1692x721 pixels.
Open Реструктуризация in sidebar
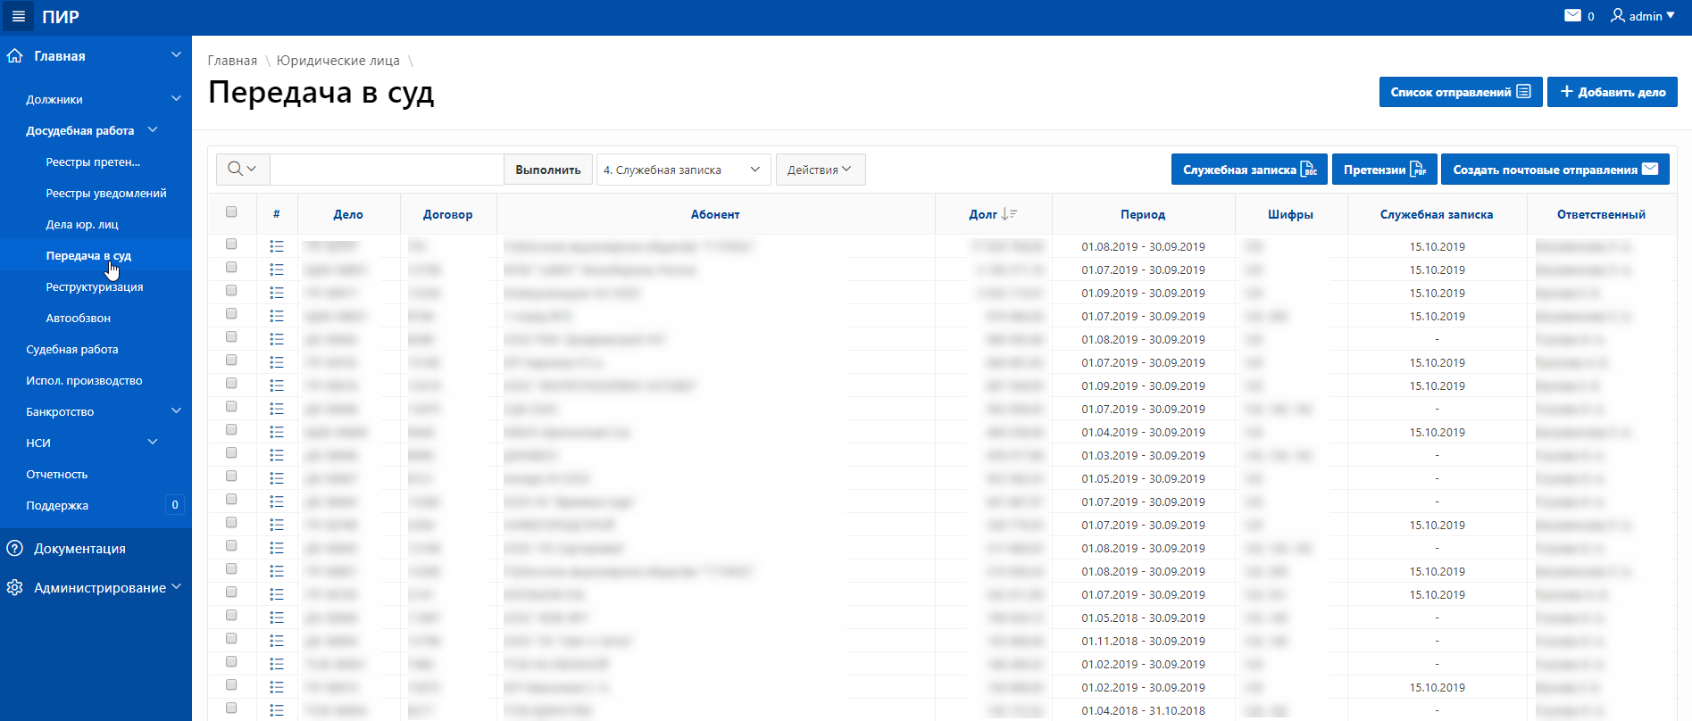pyautogui.click(x=95, y=286)
